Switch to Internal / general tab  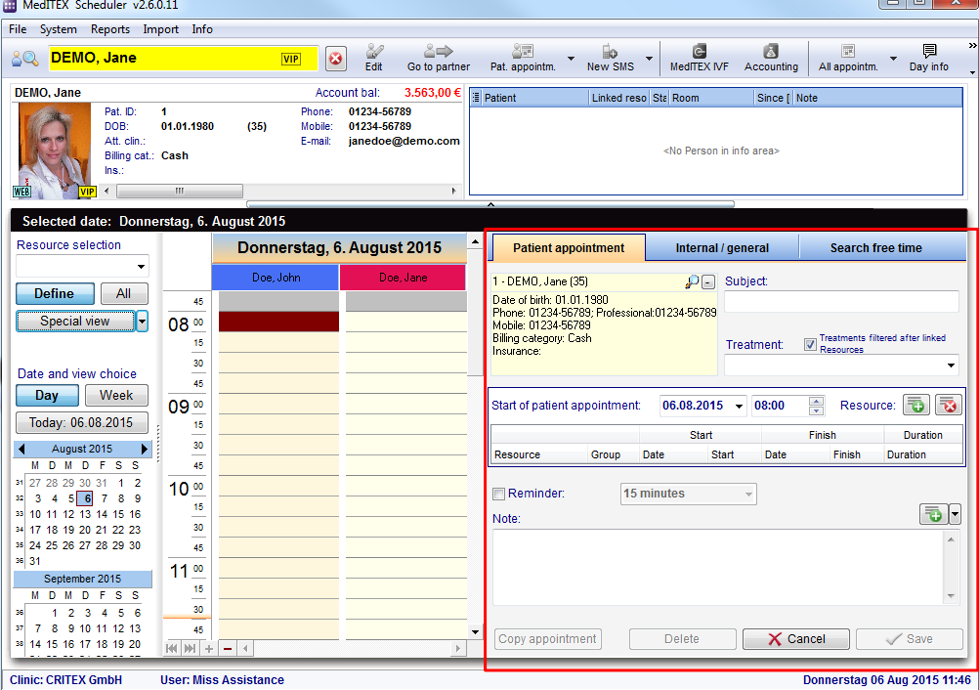[x=722, y=248]
